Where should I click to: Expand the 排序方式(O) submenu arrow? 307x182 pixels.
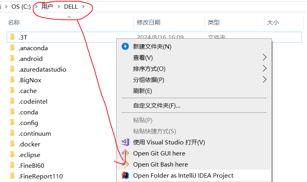click(264, 69)
